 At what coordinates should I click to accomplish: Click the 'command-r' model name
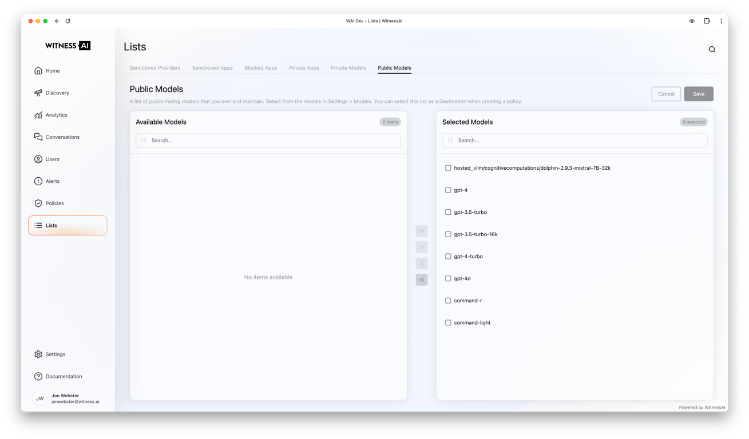tap(468, 301)
